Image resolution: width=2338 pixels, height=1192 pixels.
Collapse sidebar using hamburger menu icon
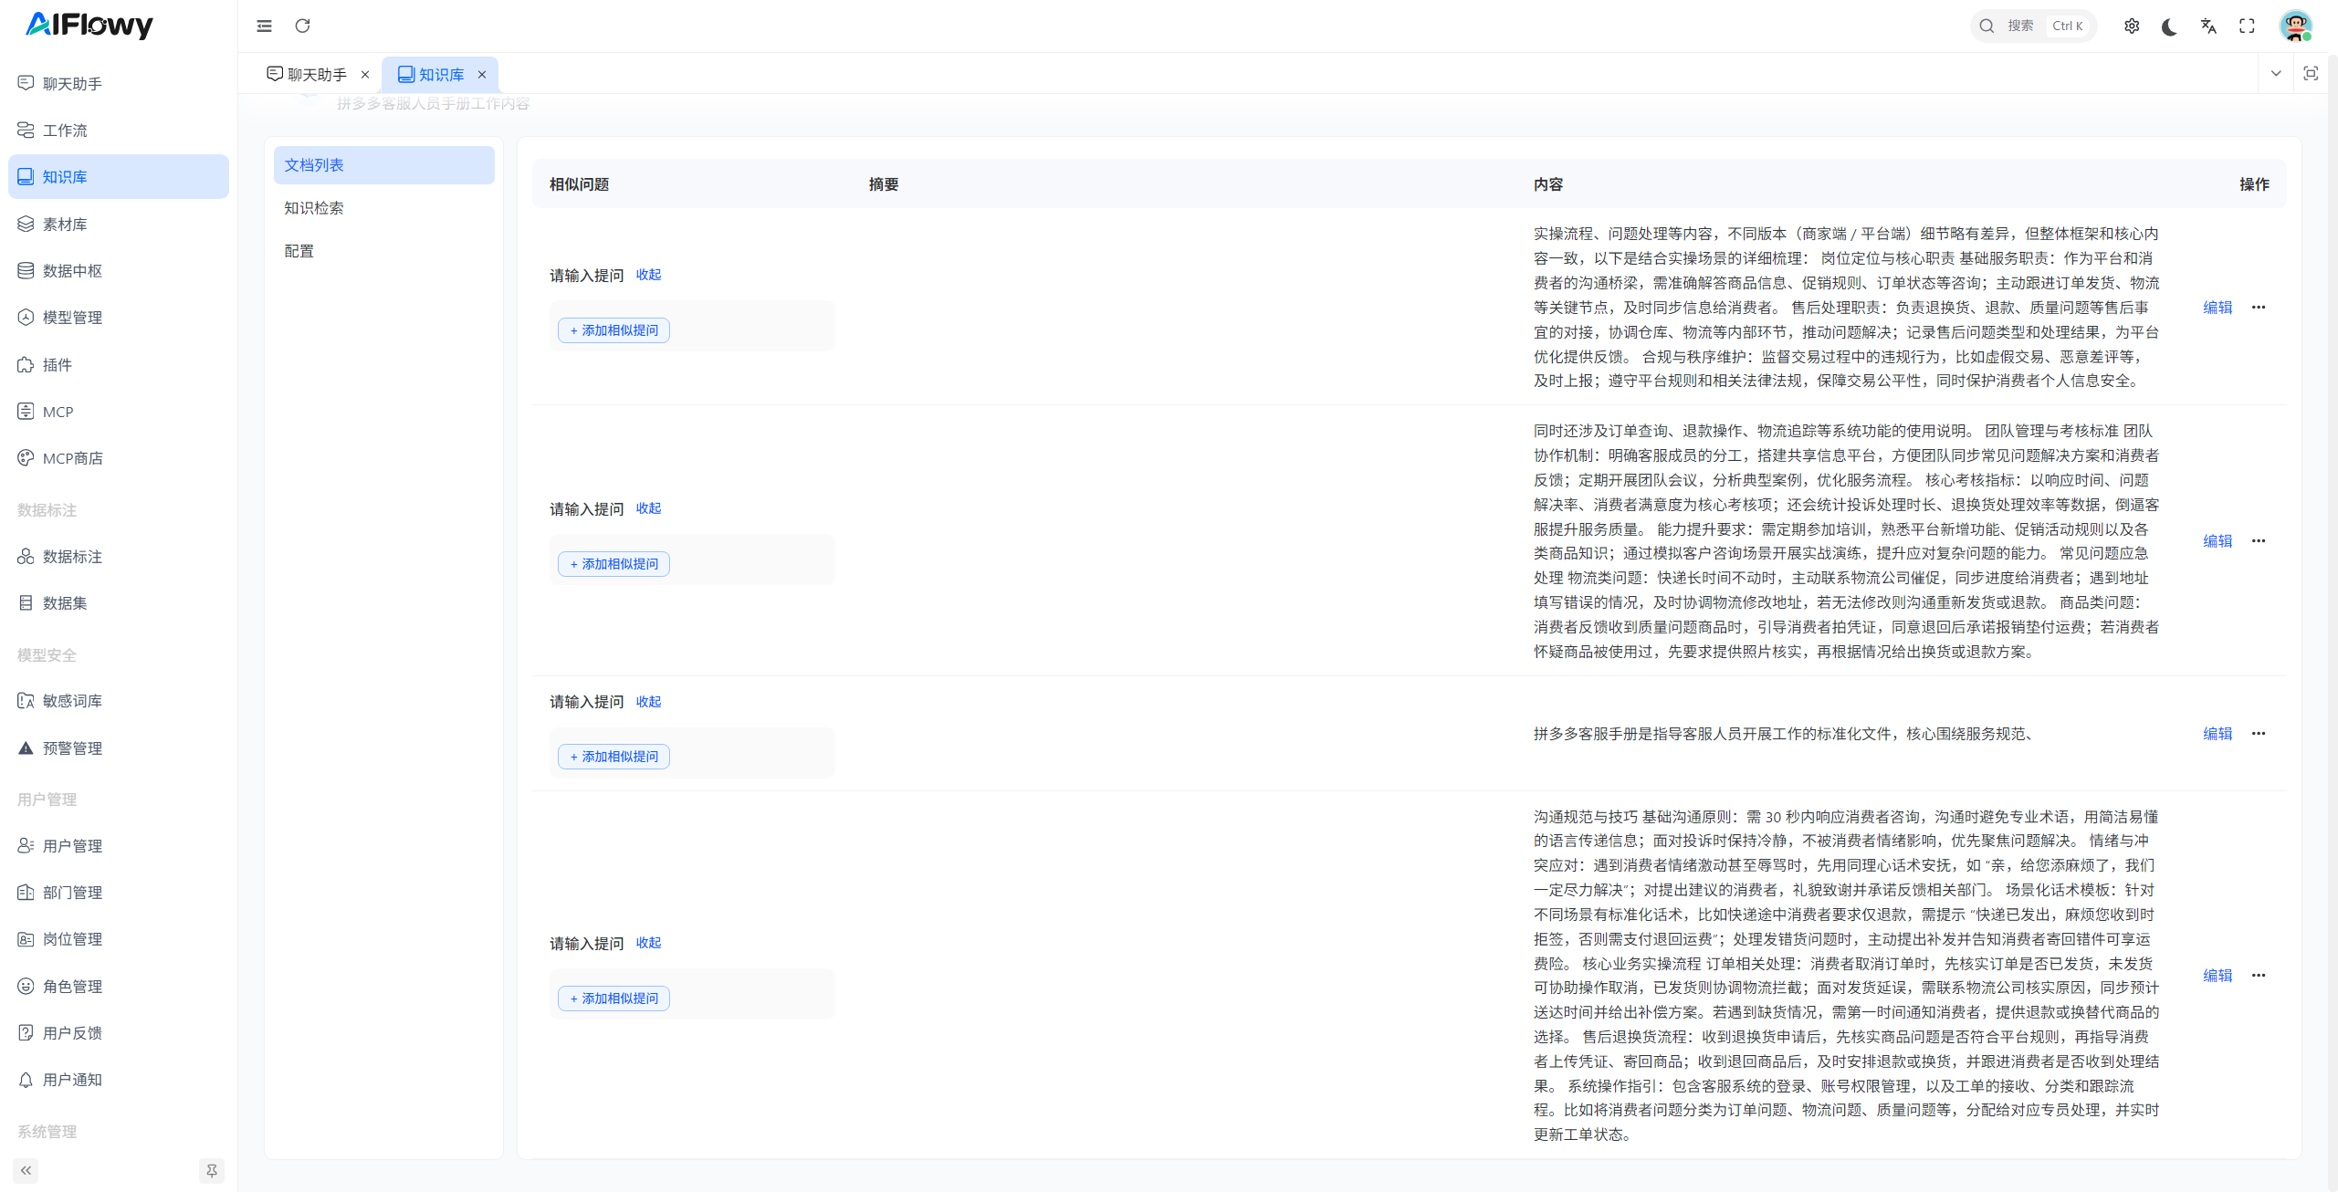click(x=264, y=26)
